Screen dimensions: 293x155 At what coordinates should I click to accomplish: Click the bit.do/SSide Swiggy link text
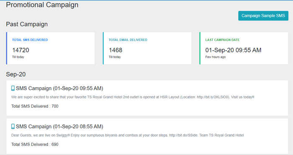[183, 135]
